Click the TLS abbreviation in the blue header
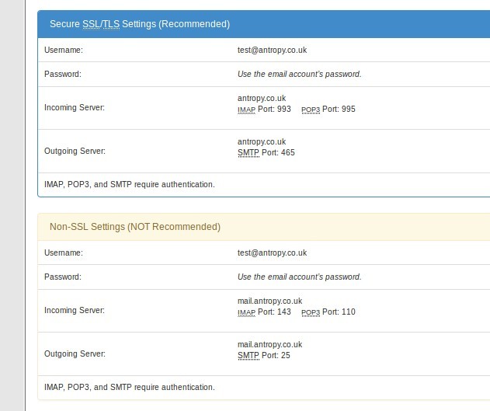This screenshot has width=490, height=411. pyautogui.click(x=112, y=24)
